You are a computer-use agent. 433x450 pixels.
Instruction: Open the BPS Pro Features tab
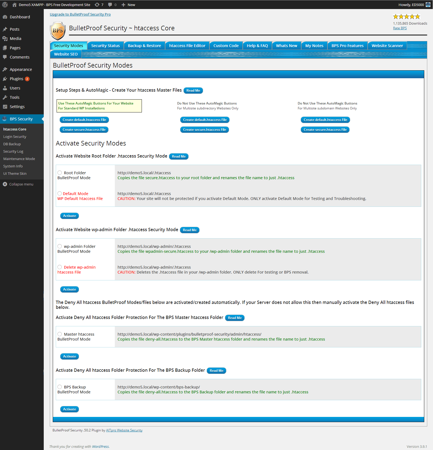click(347, 46)
